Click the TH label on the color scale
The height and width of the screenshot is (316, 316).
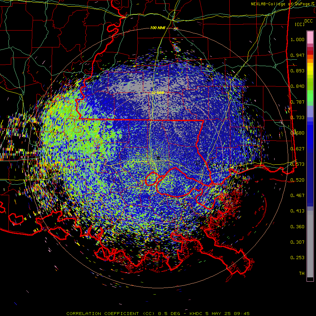[x=302, y=274]
